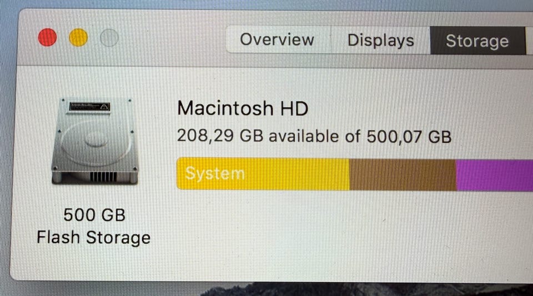Screen dimensions: 533x296
Task: Minimize the window using the yellow button
Action: coord(78,37)
